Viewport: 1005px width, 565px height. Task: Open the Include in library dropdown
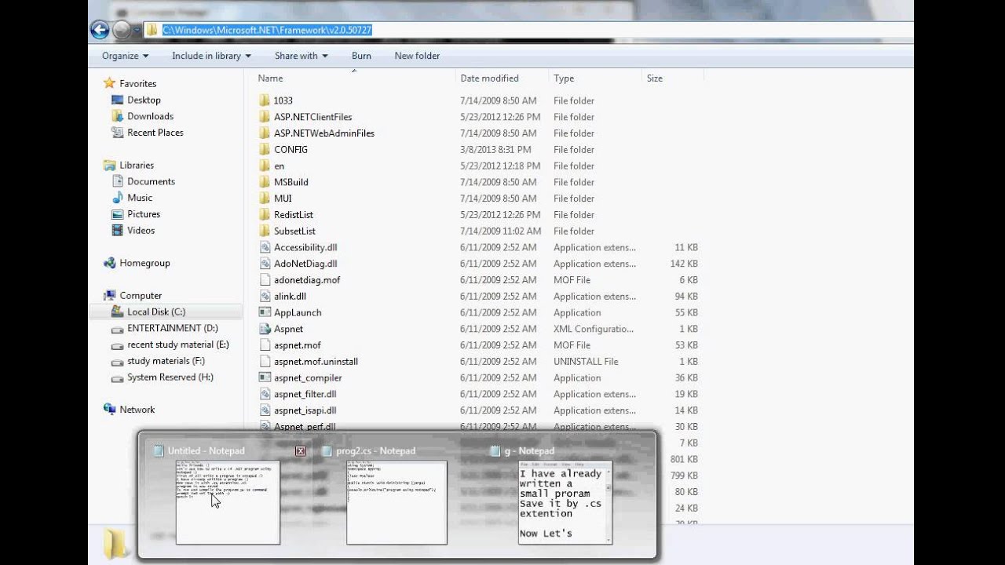(211, 56)
